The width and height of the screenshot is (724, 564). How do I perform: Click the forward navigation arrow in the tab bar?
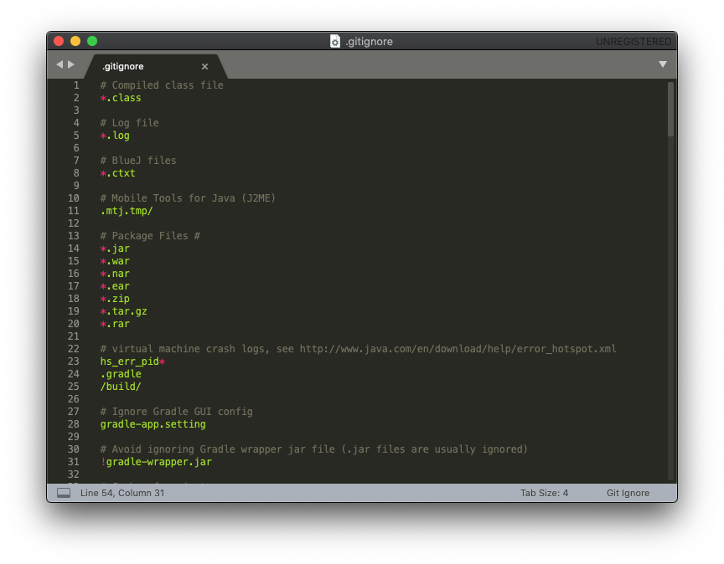point(71,64)
